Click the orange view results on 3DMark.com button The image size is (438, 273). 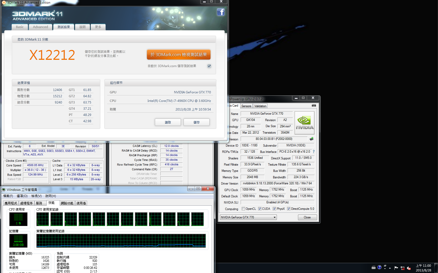click(179, 55)
